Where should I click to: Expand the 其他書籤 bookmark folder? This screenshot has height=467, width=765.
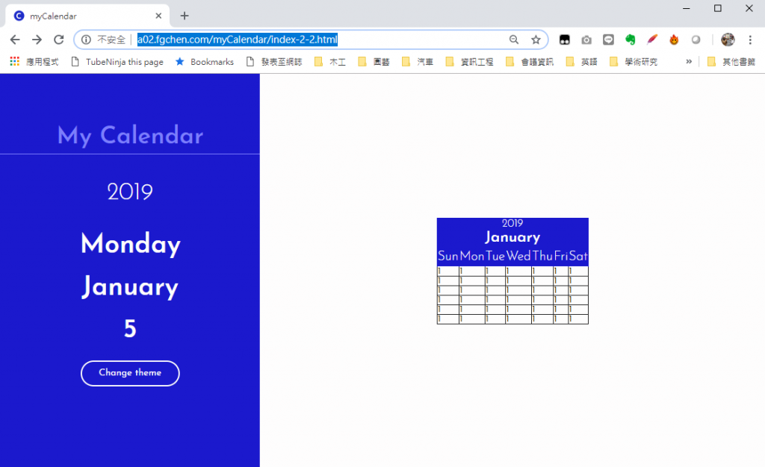(731, 62)
